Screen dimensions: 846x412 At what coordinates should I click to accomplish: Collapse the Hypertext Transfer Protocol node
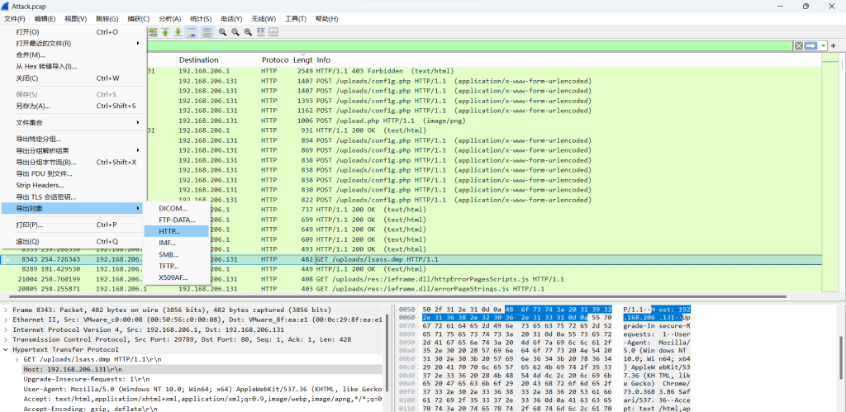6,349
